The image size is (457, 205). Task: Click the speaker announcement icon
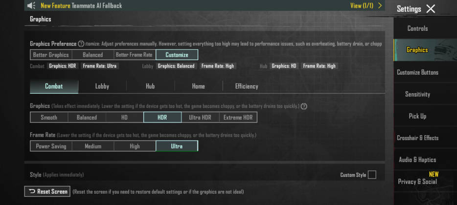point(31,6)
